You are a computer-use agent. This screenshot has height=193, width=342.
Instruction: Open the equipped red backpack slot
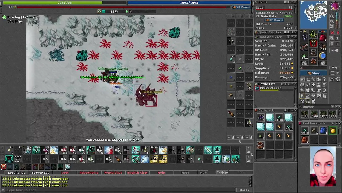coord(322,37)
